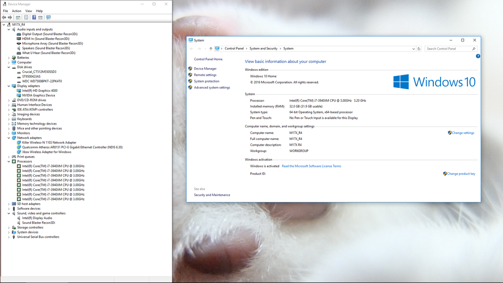Select the Microphone Array device icon
This screenshot has height=283, width=503.
coord(19,44)
